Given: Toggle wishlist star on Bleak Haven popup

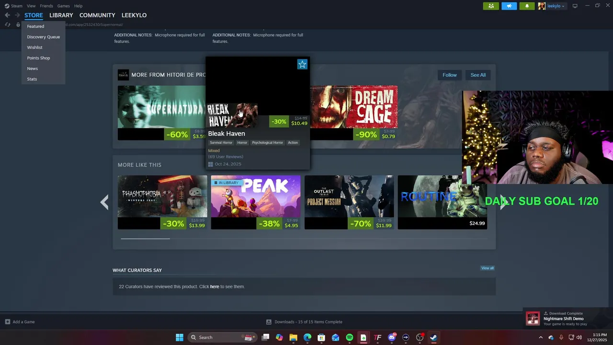Looking at the screenshot, I should point(302,64).
